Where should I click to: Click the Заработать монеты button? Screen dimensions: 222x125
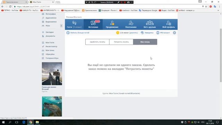[x=97, y=42]
